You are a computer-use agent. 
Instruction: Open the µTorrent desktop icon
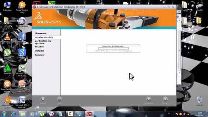point(7,54)
